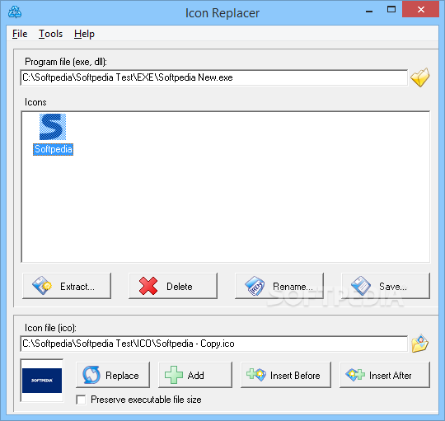
Task: Open the Tools menu
Action: point(50,34)
